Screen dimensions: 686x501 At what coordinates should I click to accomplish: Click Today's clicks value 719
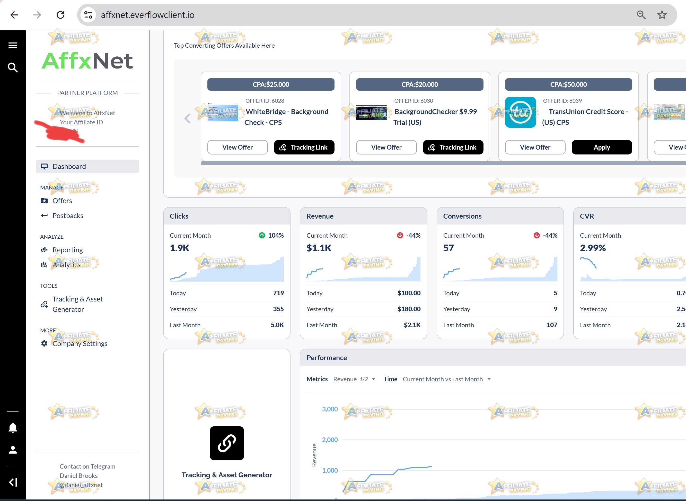pos(279,293)
